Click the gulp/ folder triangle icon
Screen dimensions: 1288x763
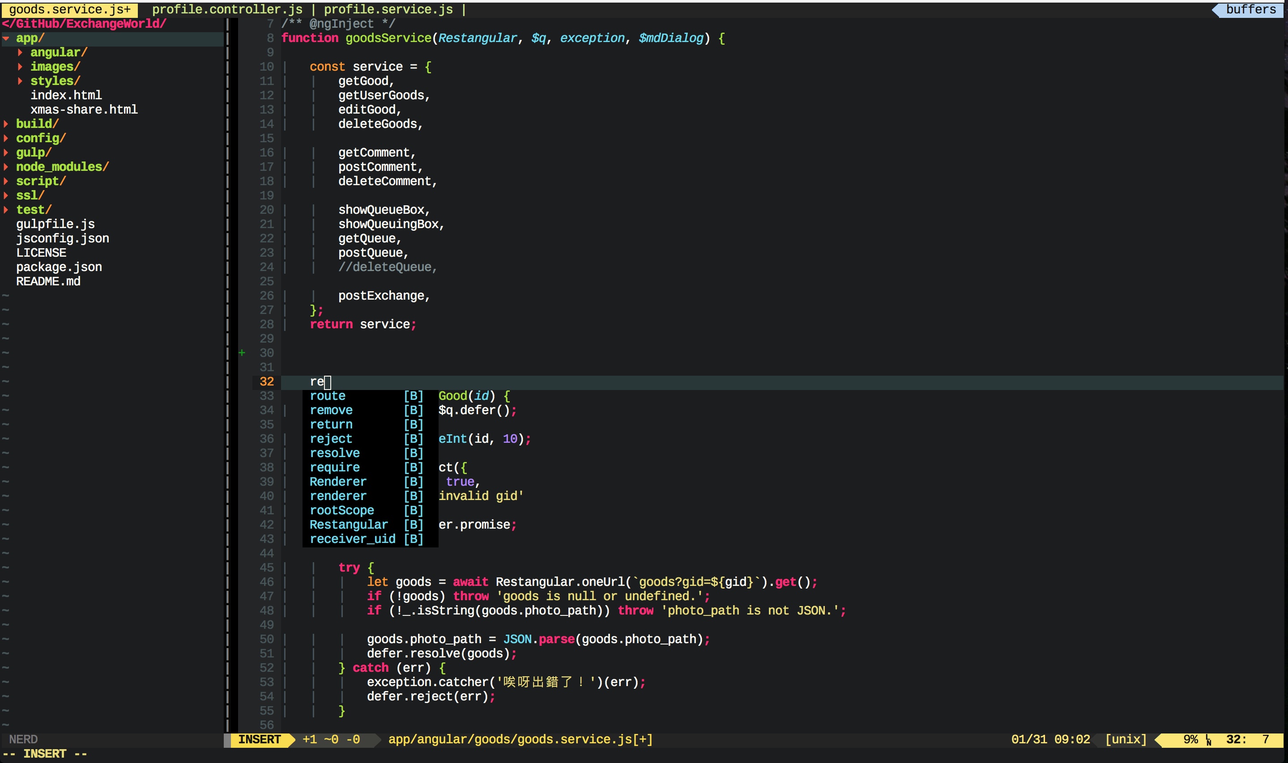point(6,153)
